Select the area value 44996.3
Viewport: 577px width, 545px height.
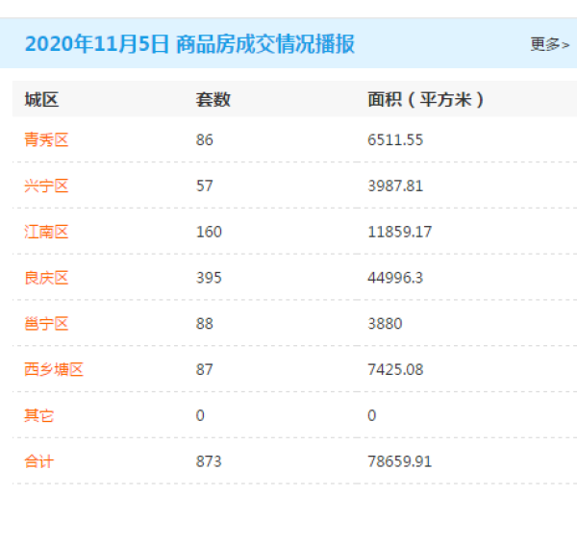pyautogui.click(x=395, y=278)
